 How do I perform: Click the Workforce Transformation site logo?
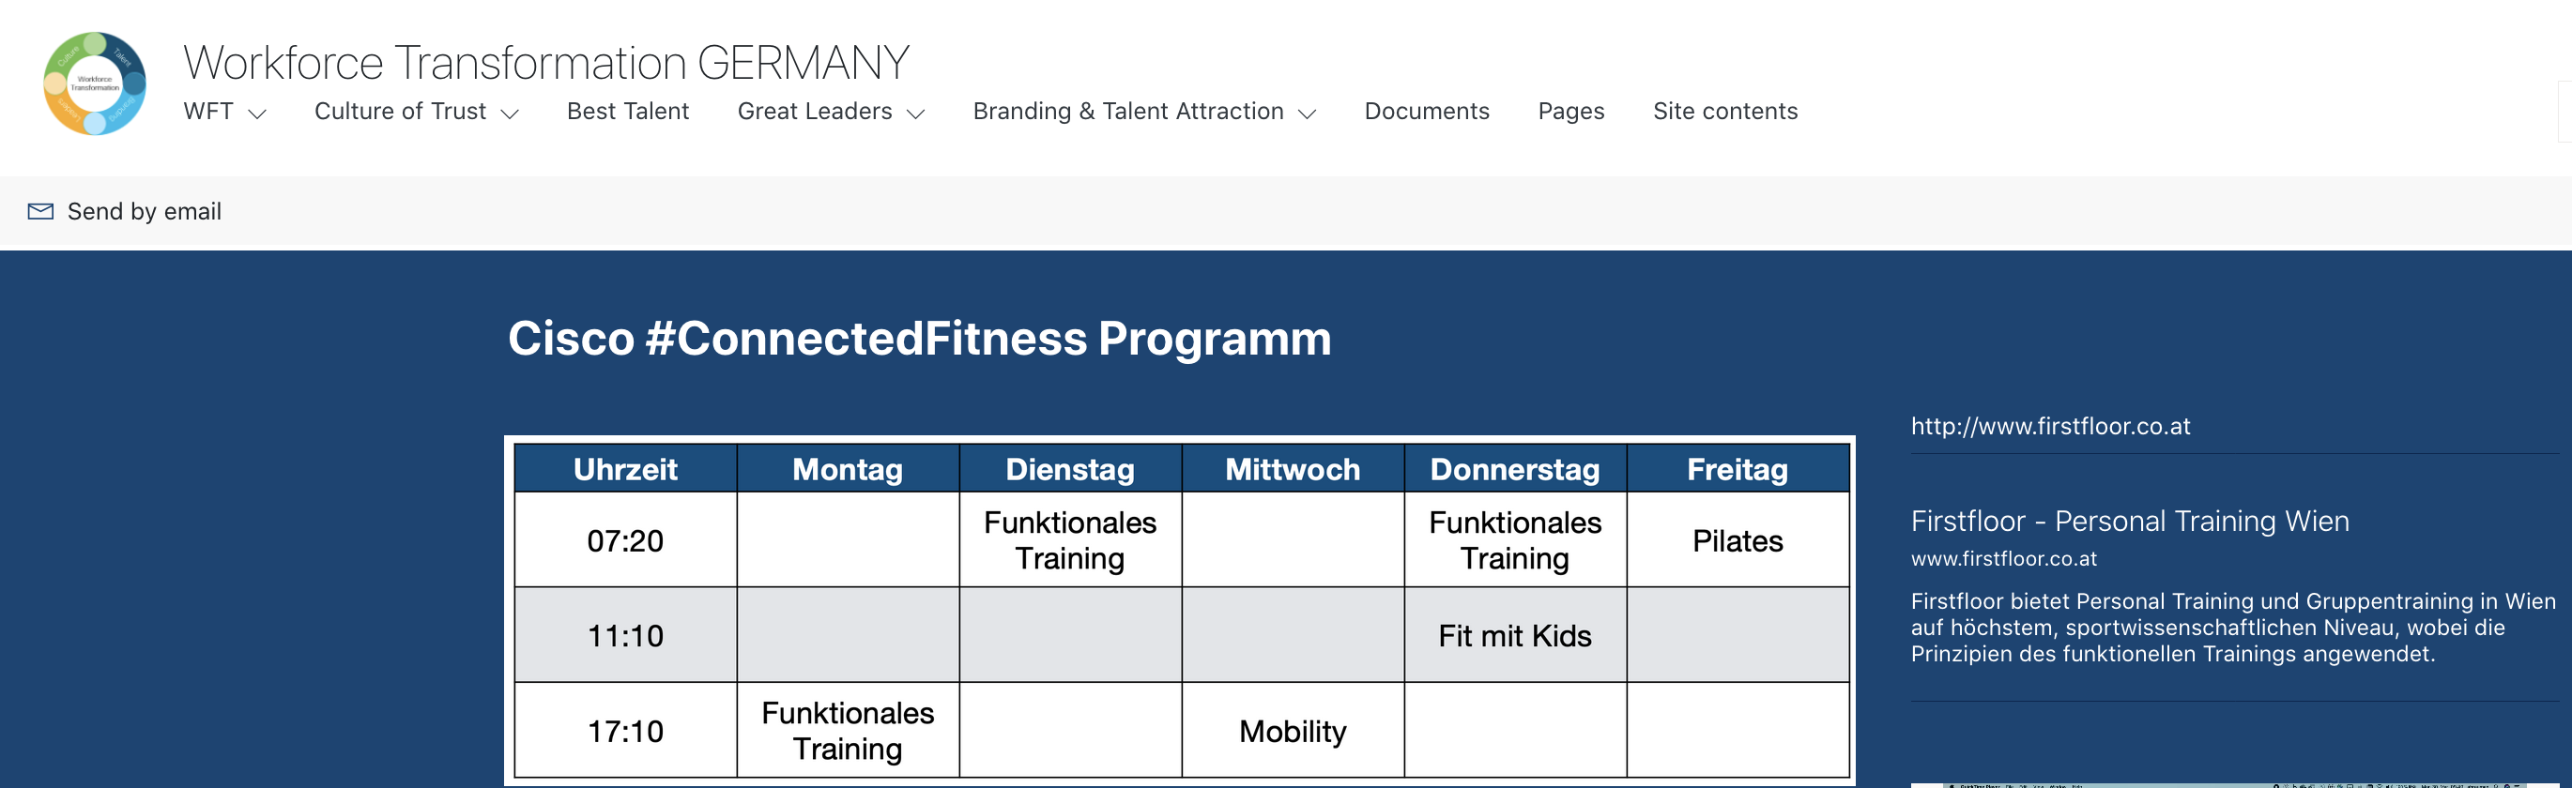[x=95, y=83]
